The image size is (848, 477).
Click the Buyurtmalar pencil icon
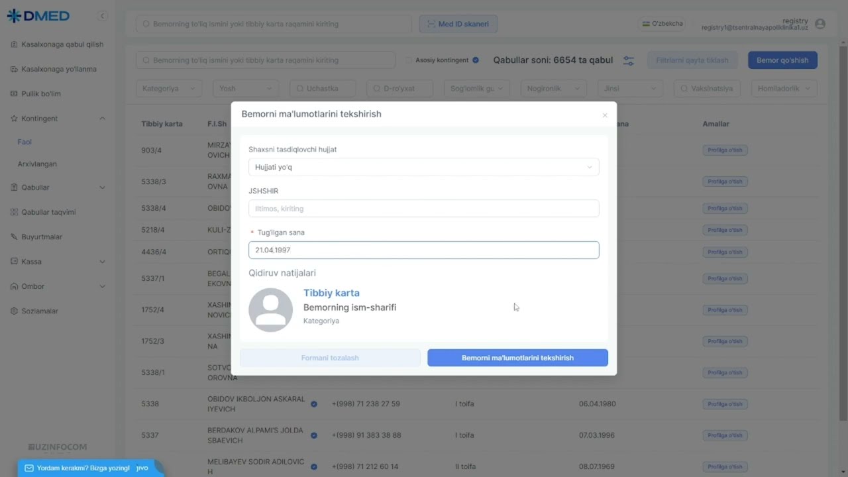point(15,237)
